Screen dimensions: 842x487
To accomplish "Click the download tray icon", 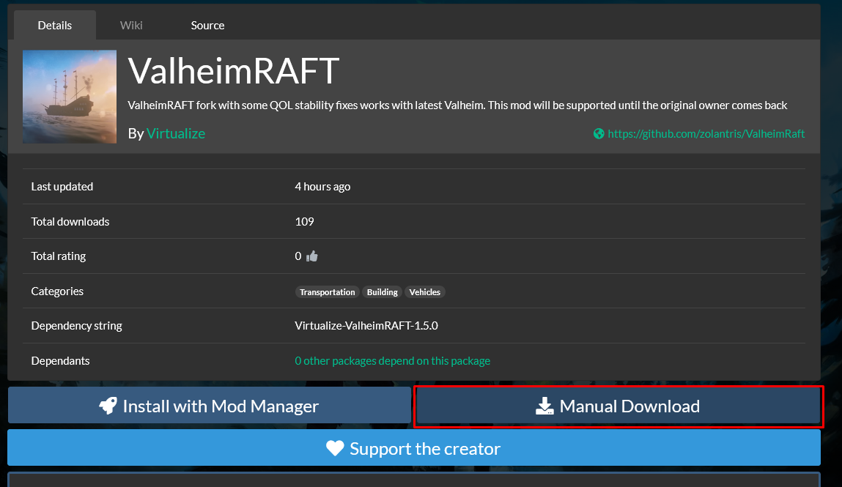I will (x=544, y=406).
